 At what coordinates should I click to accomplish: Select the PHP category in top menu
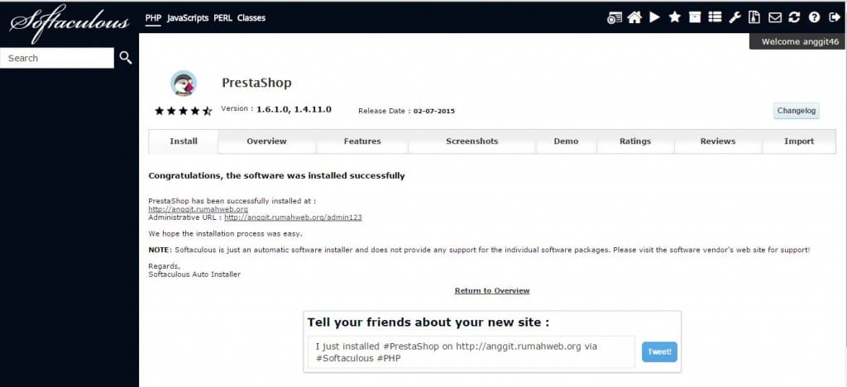coord(153,18)
